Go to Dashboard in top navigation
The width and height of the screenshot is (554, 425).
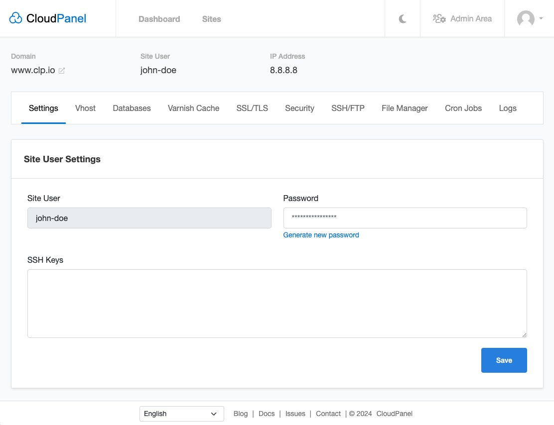tap(159, 19)
